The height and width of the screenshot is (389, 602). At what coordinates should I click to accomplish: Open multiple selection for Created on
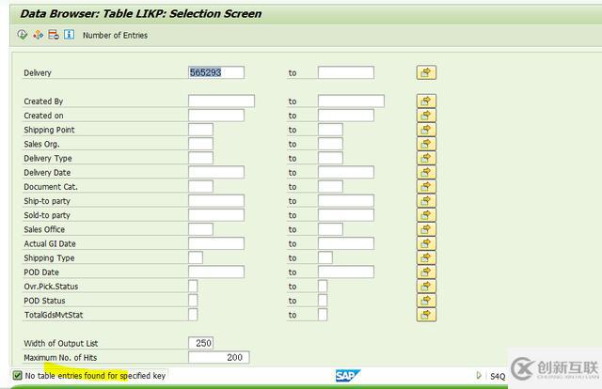coord(426,116)
